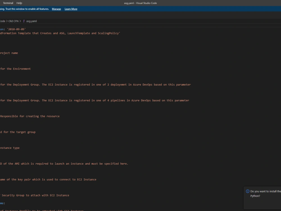The image size is (281, 211).
Task: Click the '2010-09-09' version string
Action: point(16,29)
